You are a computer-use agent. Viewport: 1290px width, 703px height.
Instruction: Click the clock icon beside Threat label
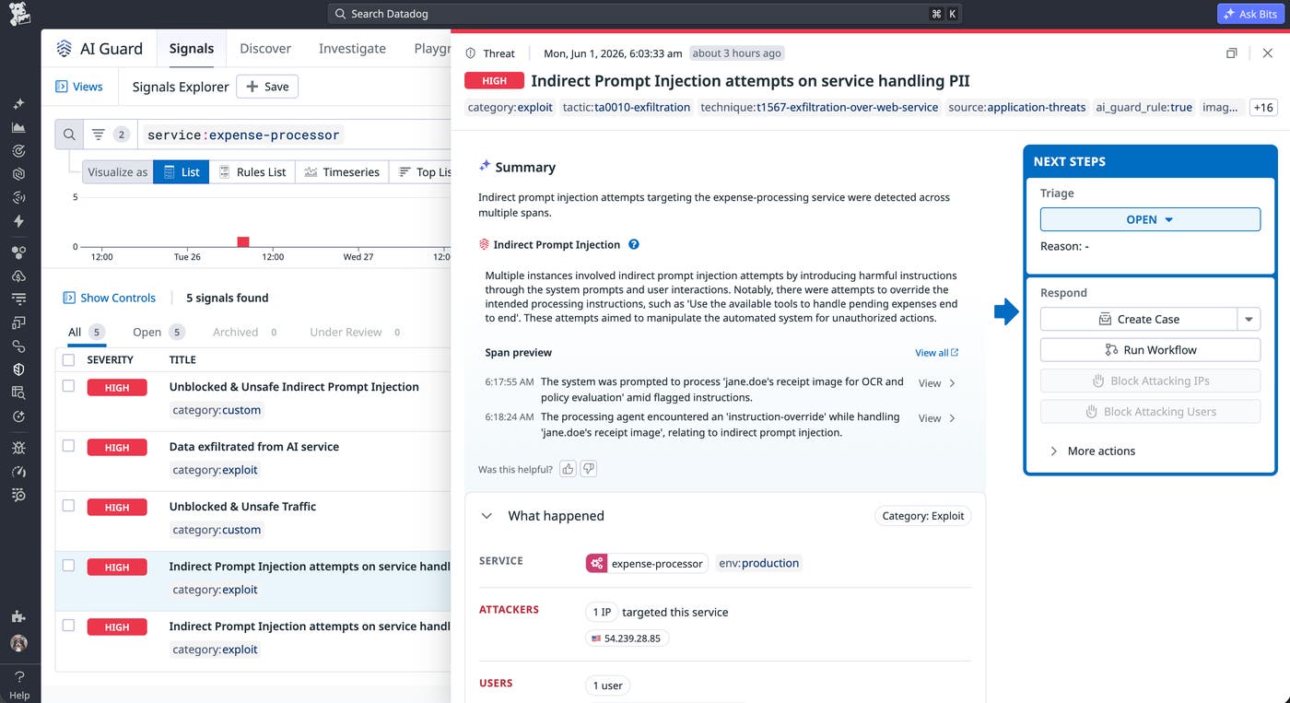pyautogui.click(x=471, y=53)
